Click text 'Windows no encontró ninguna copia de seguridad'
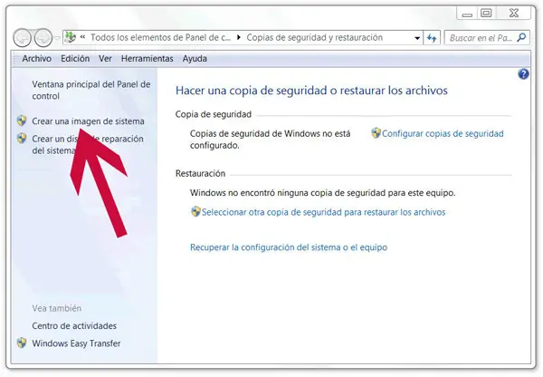Screen dimensions: 543x377 [x=322, y=193]
